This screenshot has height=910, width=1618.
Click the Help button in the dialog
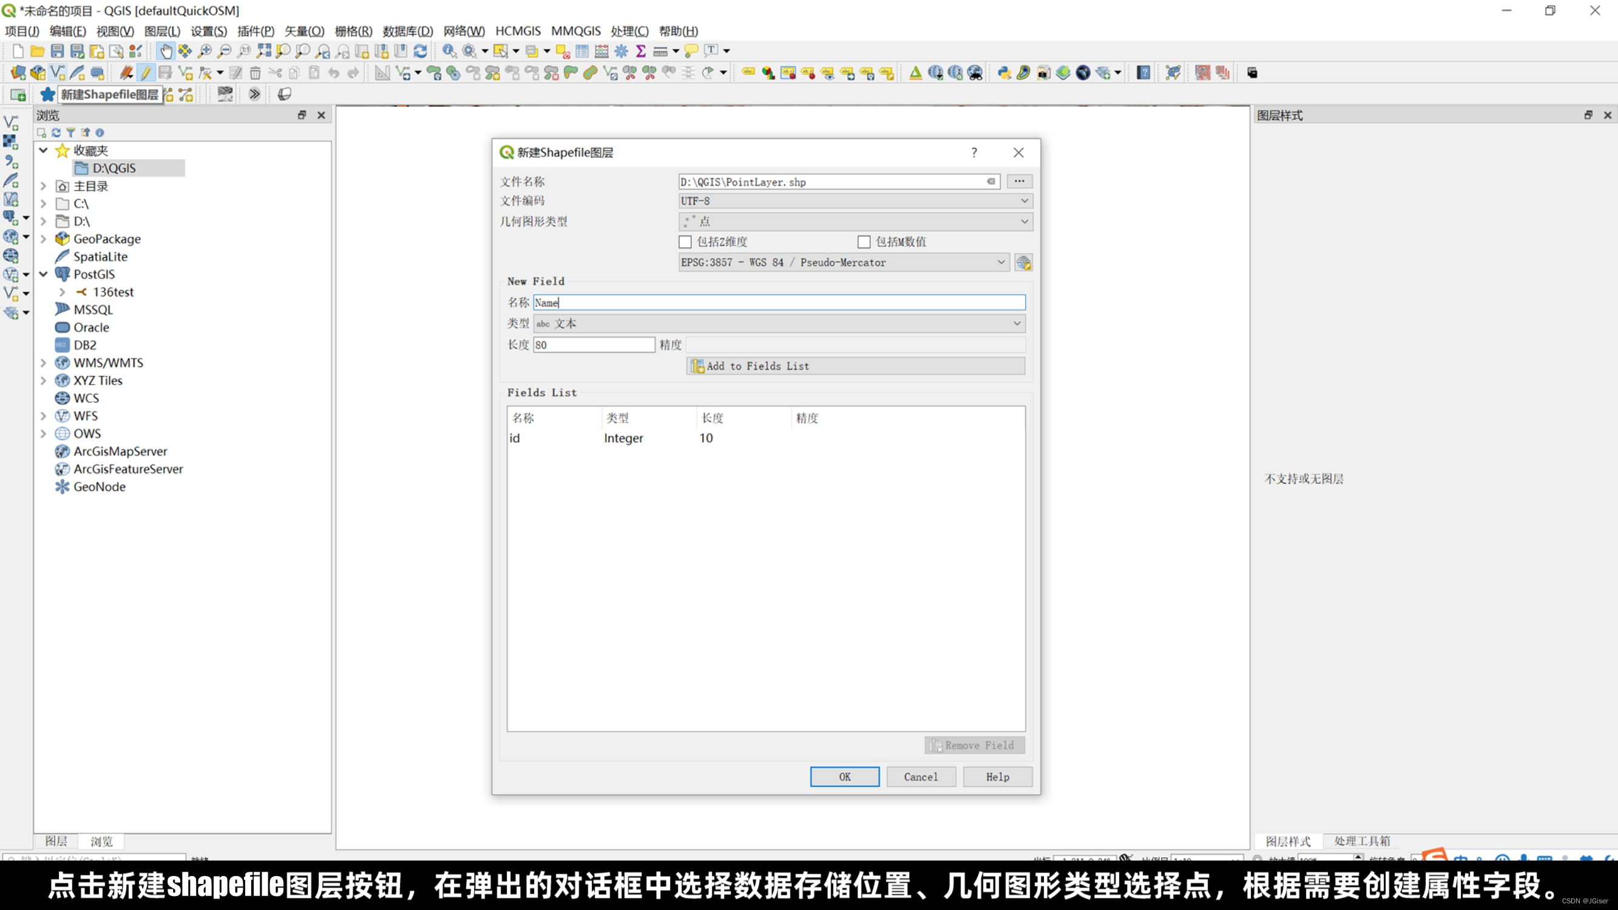click(997, 777)
